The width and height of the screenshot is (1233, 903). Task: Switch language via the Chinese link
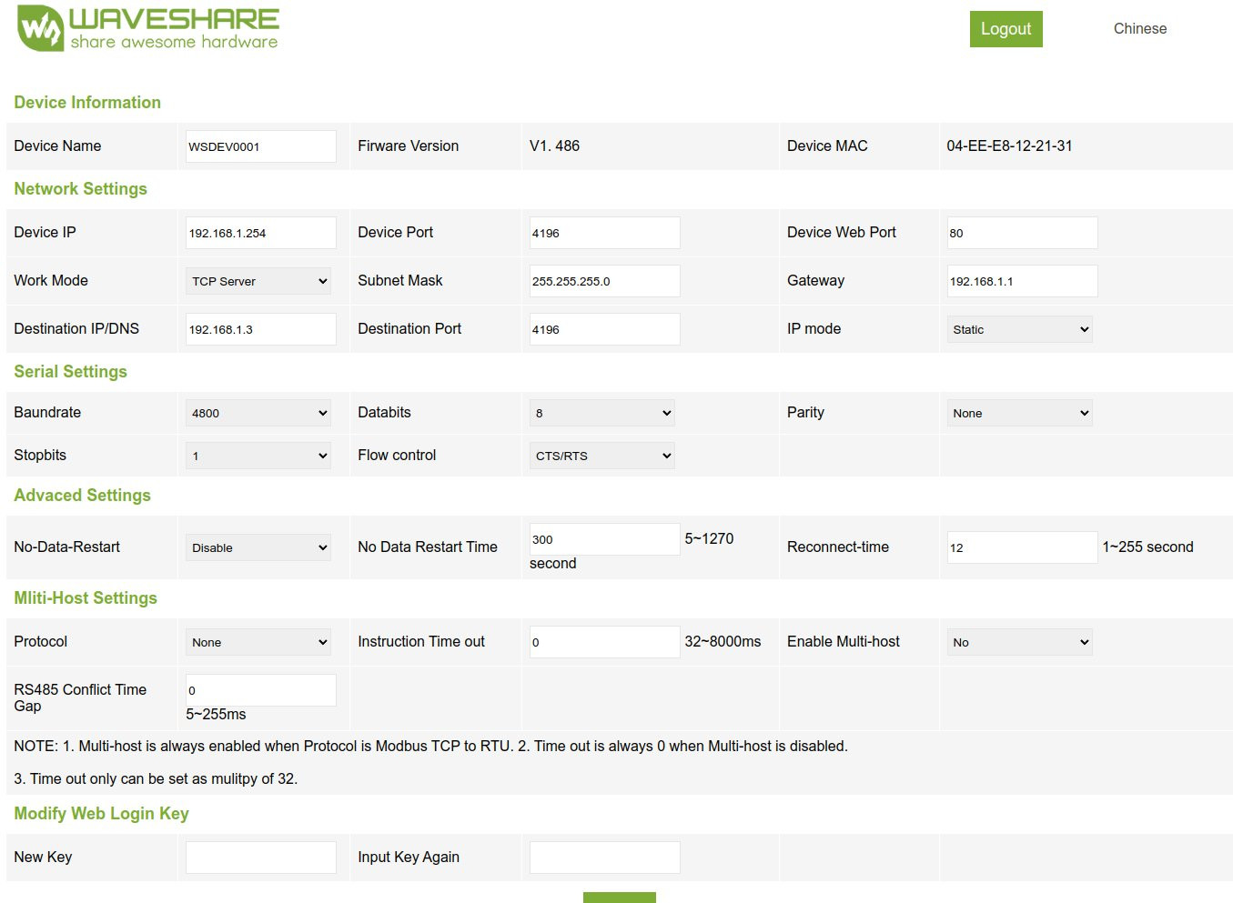pos(1139,29)
